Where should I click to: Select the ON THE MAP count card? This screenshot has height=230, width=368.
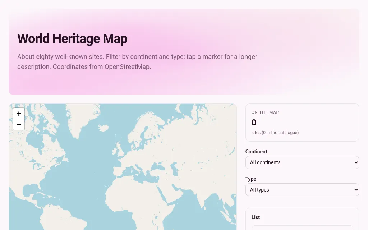click(302, 123)
